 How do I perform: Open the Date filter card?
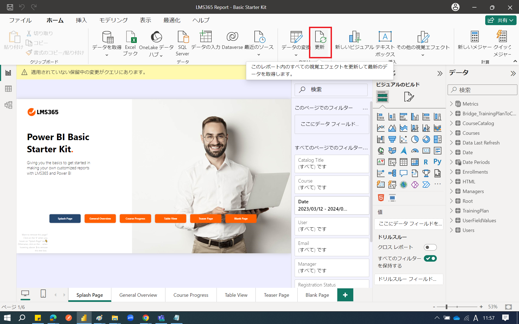point(332,205)
